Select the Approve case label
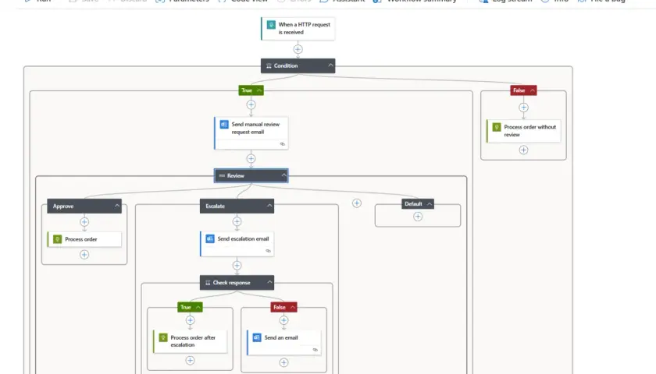 [63, 206]
